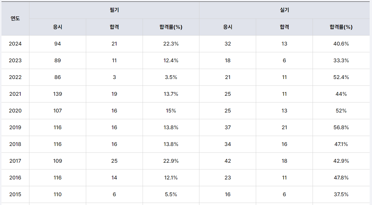Select the 5.5% pass rate cell
The width and height of the screenshot is (372, 205).
point(171,194)
